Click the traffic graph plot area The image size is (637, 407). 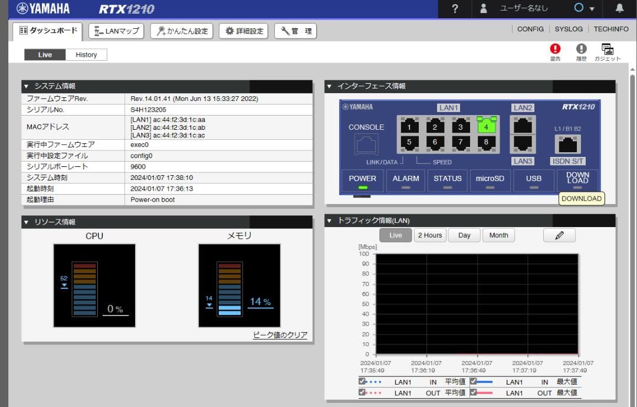tap(477, 304)
